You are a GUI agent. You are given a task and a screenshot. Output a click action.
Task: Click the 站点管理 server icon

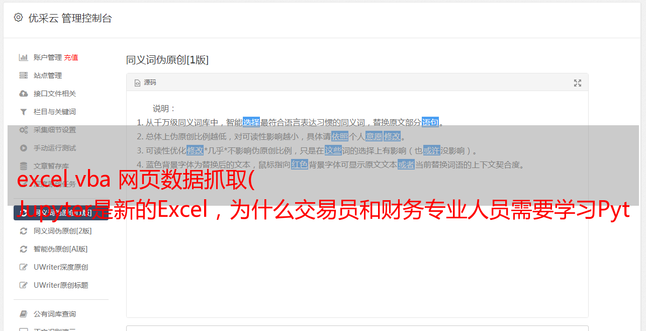click(x=23, y=75)
